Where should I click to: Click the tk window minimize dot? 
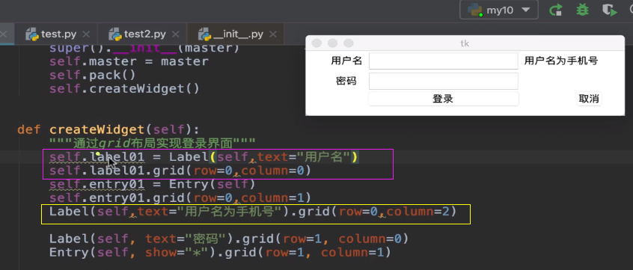[x=333, y=43]
